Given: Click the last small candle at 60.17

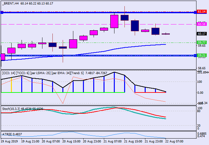Looking at the screenshot, I should tap(166, 34).
